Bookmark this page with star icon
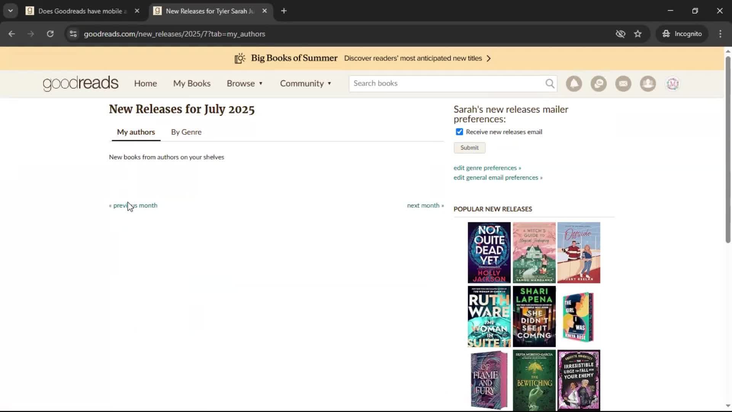This screenshot has height=412, width=732. (x=638, y=34)
